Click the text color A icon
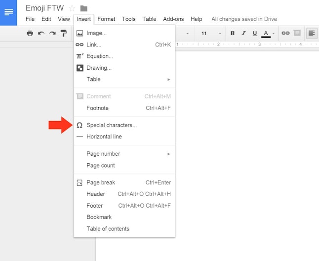 pos(266,34)
